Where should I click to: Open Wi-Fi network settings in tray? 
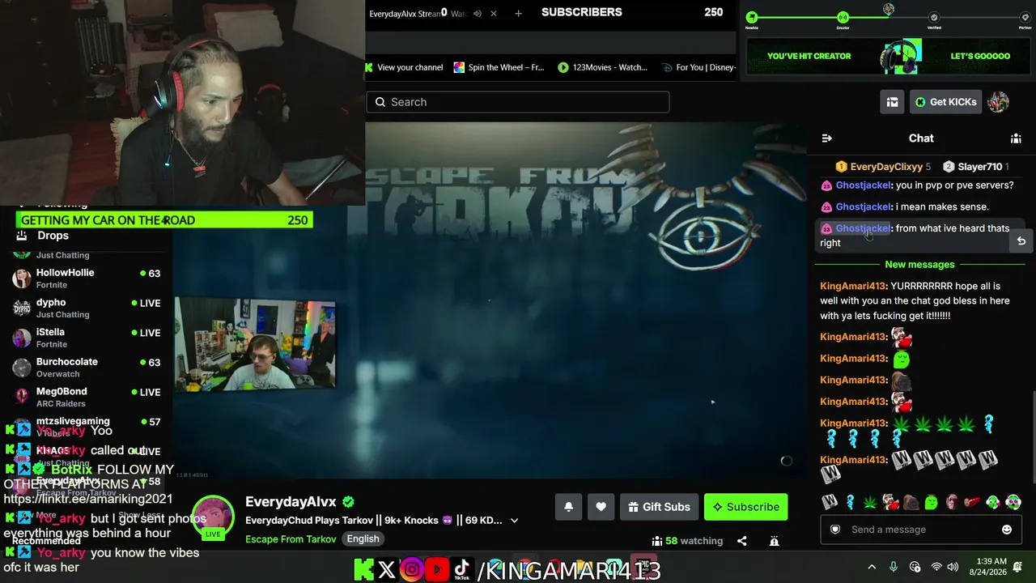(x=936, y=568)
